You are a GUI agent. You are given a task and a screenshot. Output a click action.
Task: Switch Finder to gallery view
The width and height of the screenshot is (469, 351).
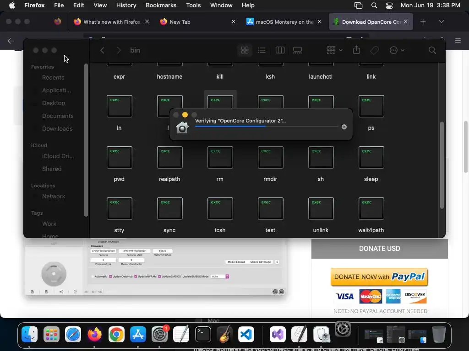(x=297, y=50)
